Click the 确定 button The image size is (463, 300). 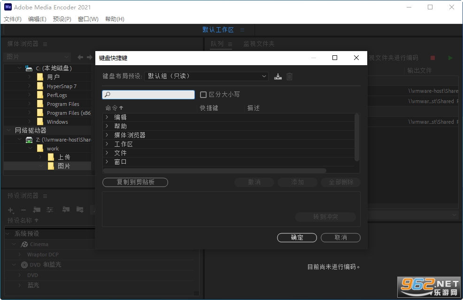coord(297,238)
